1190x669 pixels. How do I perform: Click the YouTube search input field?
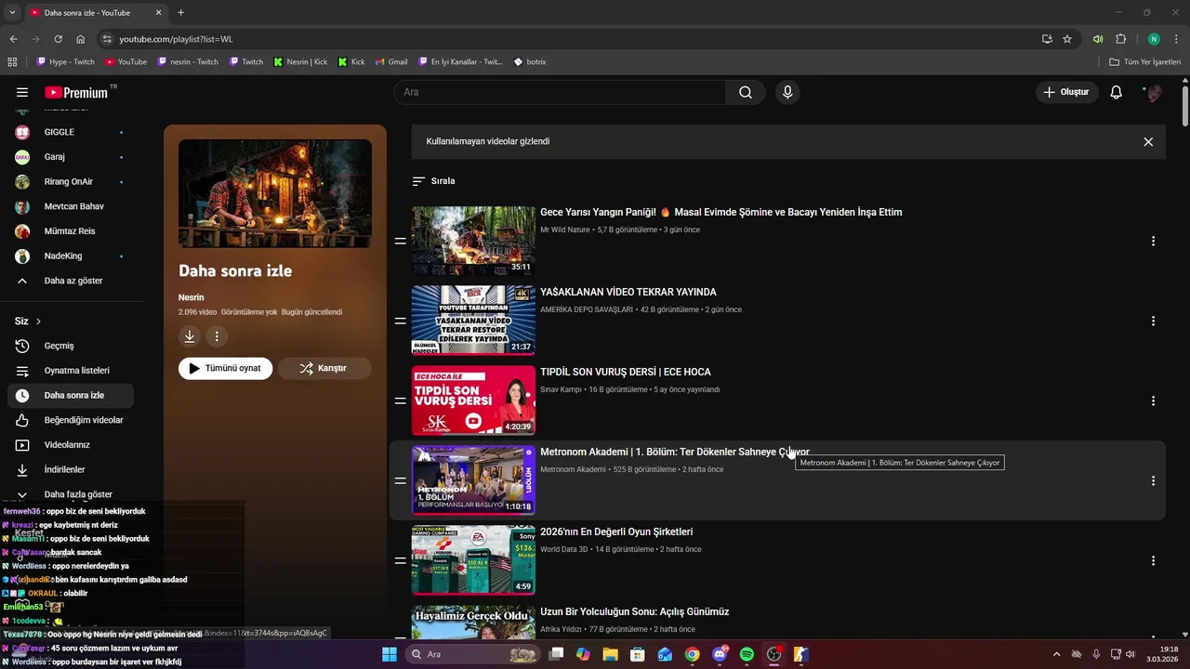(560, 92)
